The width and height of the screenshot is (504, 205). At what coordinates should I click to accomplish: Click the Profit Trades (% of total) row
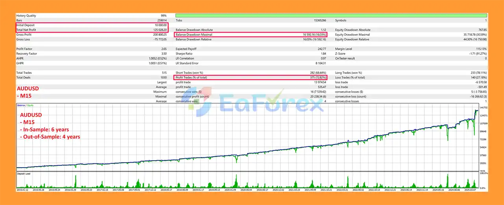coord(251,77)
